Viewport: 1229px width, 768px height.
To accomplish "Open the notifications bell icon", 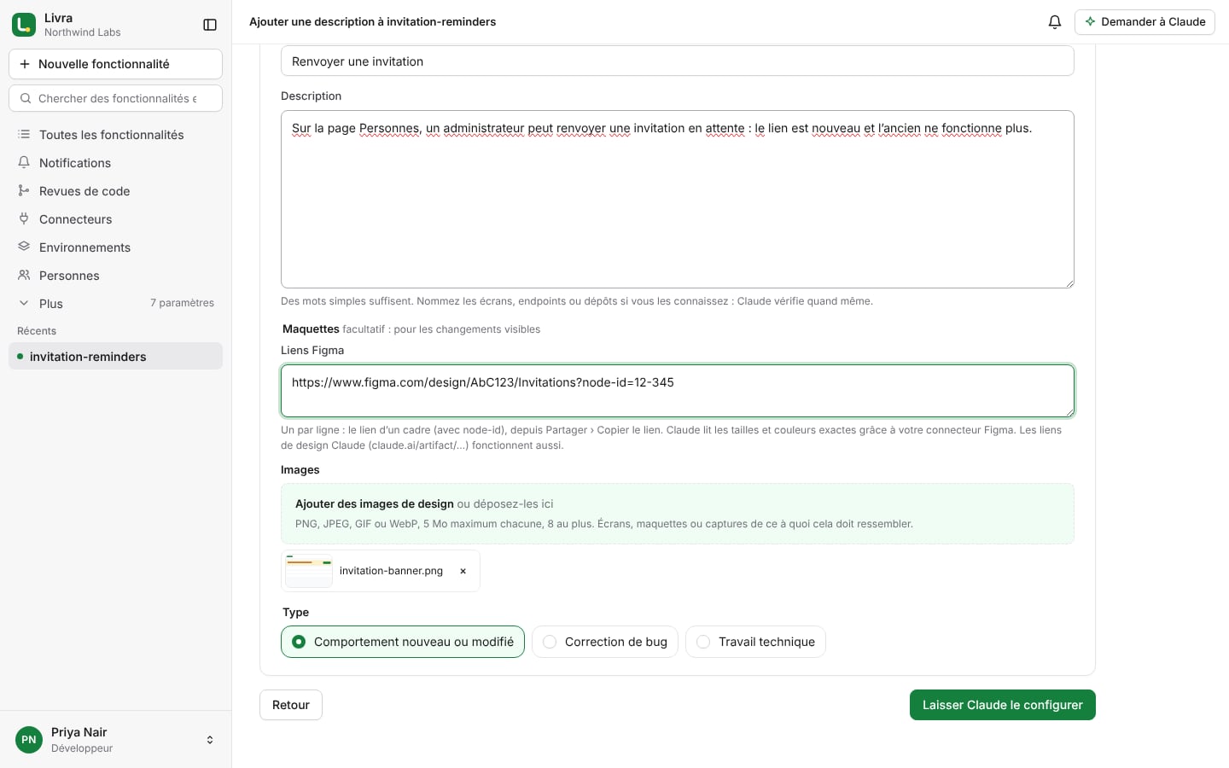I will pyautogui.click(x=1055, y=22).
